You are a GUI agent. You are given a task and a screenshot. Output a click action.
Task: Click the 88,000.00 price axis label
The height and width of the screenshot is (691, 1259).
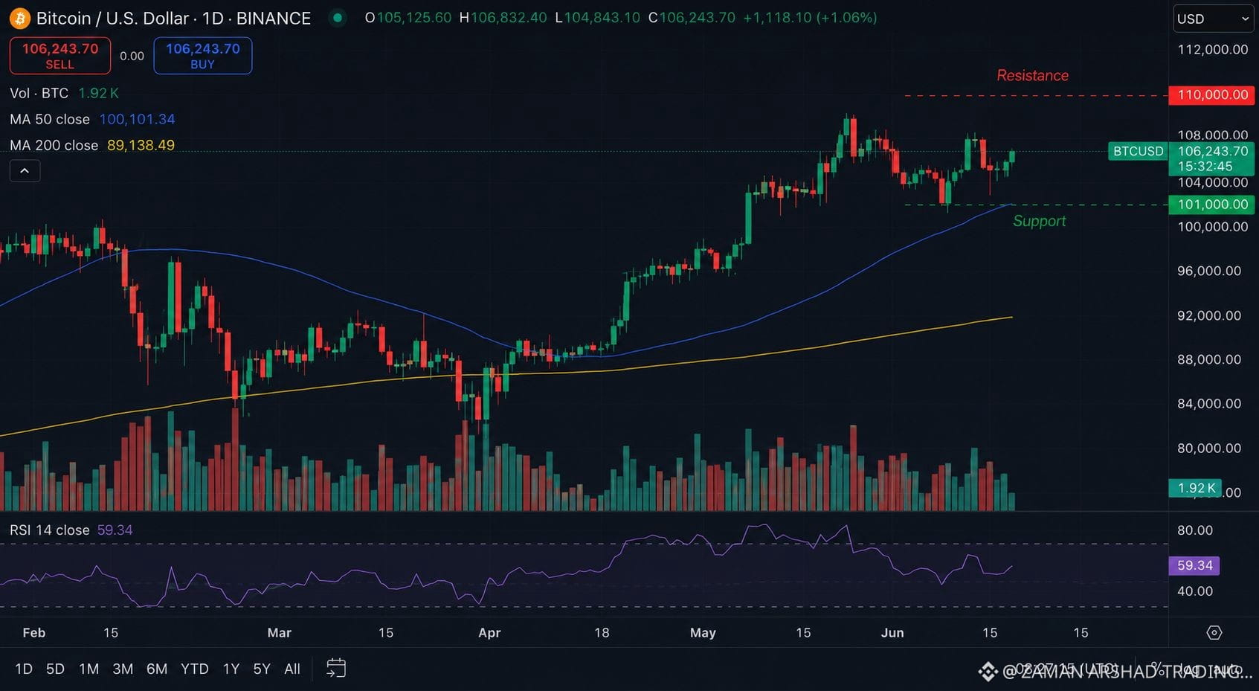coord(1208,359)
